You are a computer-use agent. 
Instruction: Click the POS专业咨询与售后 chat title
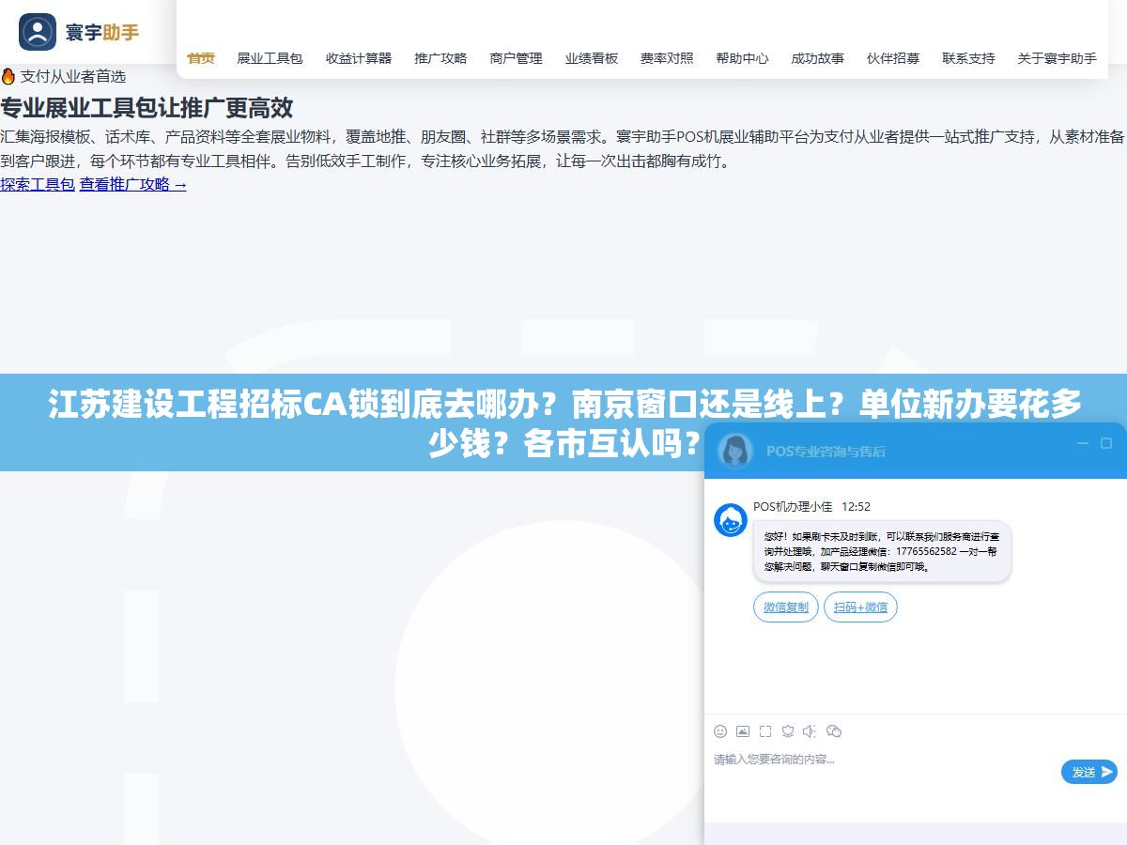click(826, 452)
